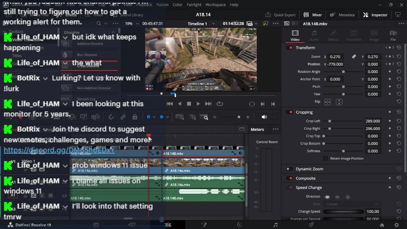Reset the Transform section

click(x=399, y=48)
